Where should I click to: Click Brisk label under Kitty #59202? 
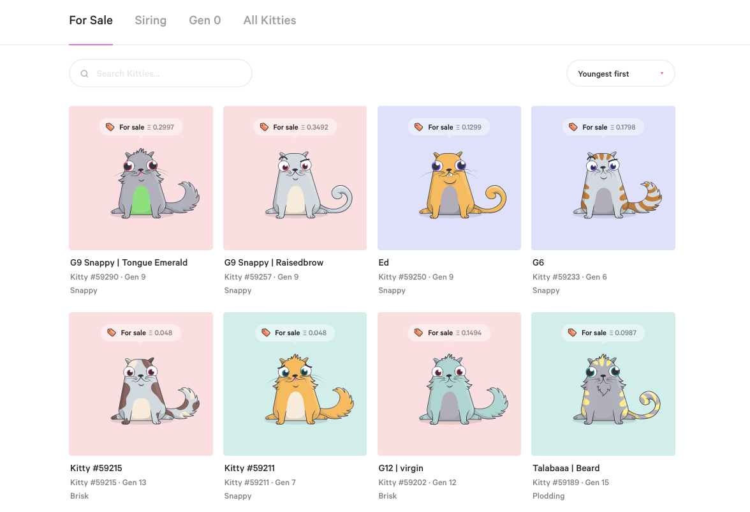(x=388, y=495)
